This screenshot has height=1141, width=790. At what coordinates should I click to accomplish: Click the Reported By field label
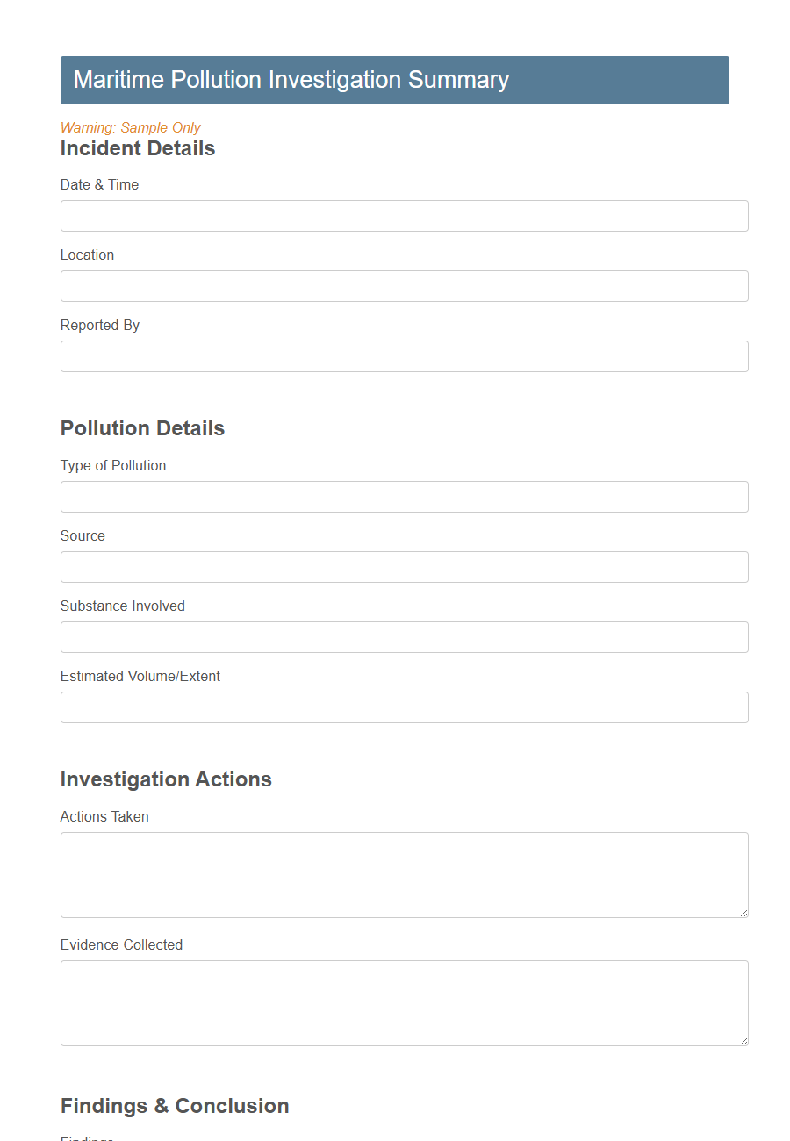click(x=99, y=325)
